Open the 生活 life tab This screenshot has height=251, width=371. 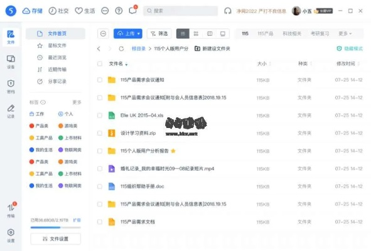point(85,11)
